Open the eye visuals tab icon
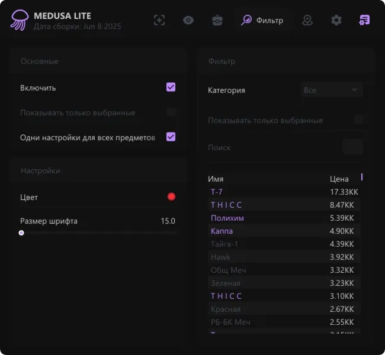This screenshot has width=385, height=355. pos(188,20)
